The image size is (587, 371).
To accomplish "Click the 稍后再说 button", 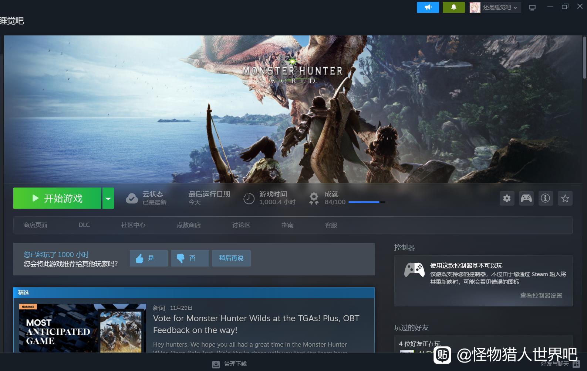I will click(x=231, y=258).
